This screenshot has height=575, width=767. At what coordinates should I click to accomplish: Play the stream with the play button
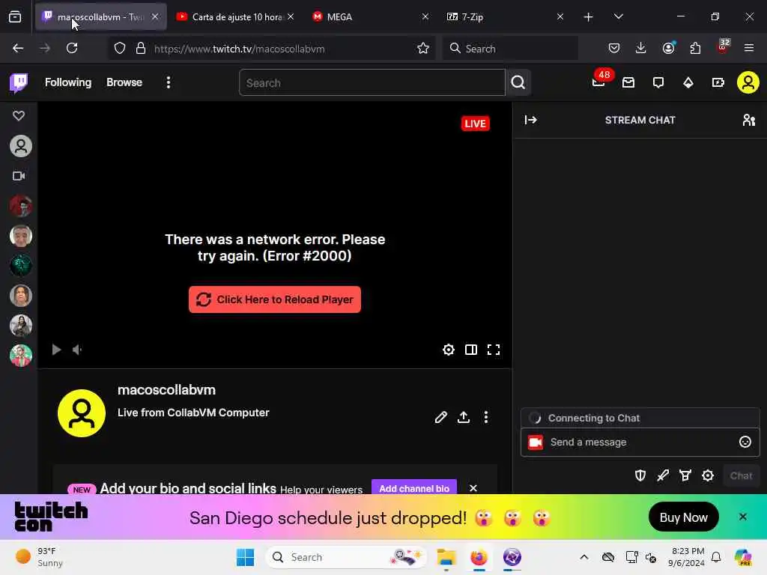pos(56,350)
